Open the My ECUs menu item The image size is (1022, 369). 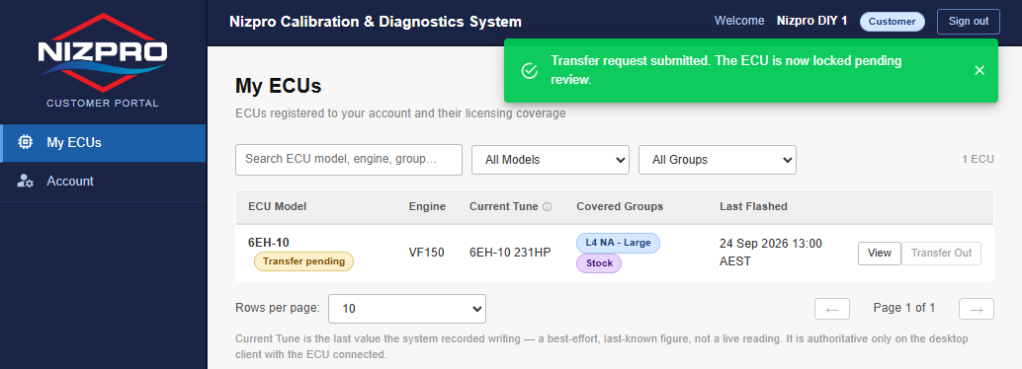(x=103, y=142)
